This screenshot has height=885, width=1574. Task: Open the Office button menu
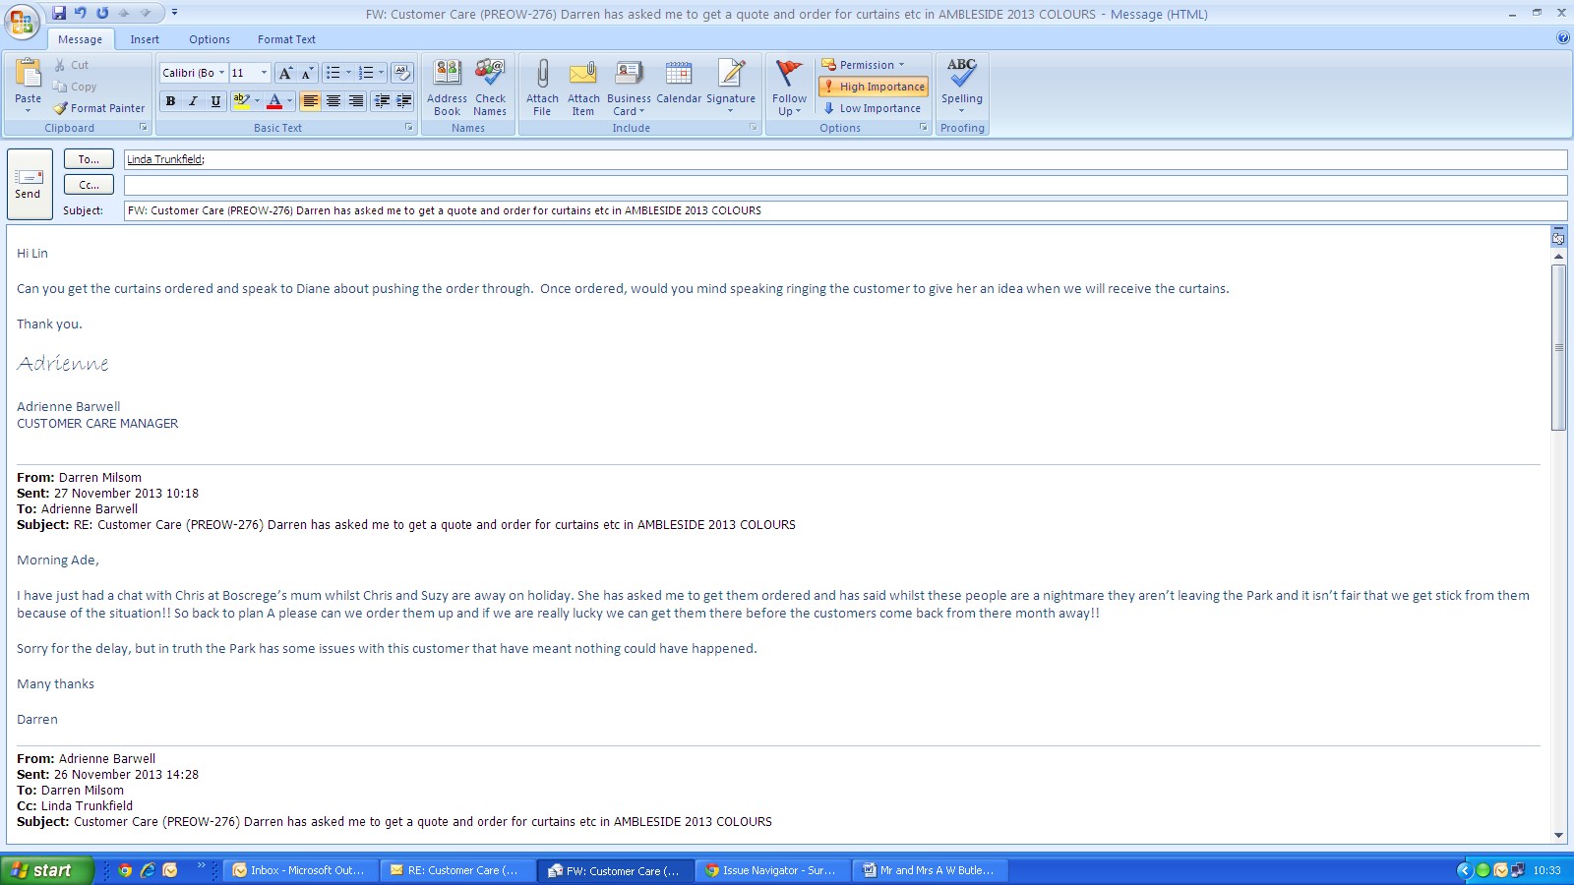pyautogui.click(x=22, y=21)
